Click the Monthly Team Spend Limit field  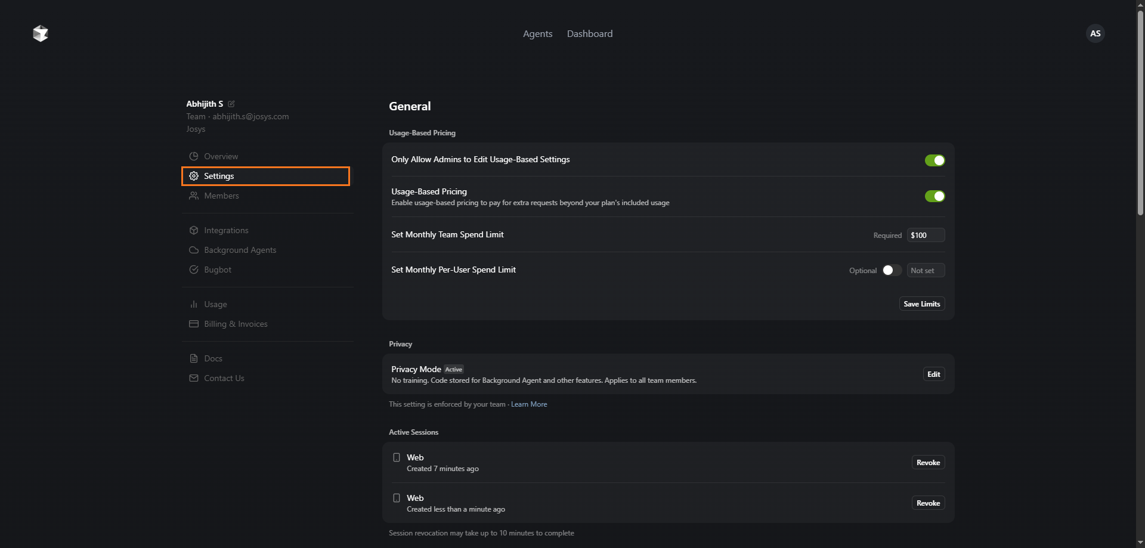click(x=925, y=235)
